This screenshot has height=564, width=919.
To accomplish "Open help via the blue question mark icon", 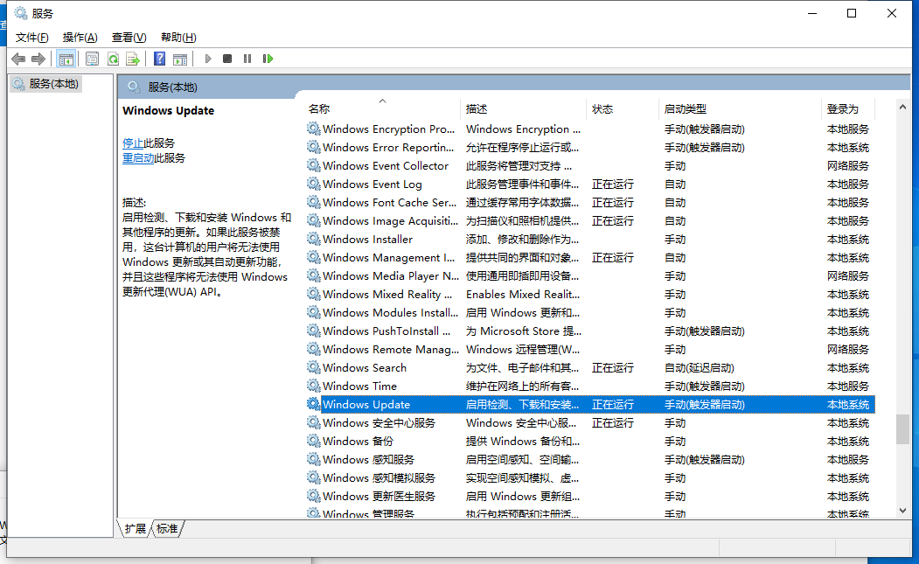I will (x=159, y=59).
